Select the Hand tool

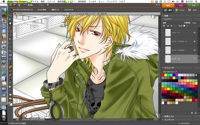tap(10, 23)
